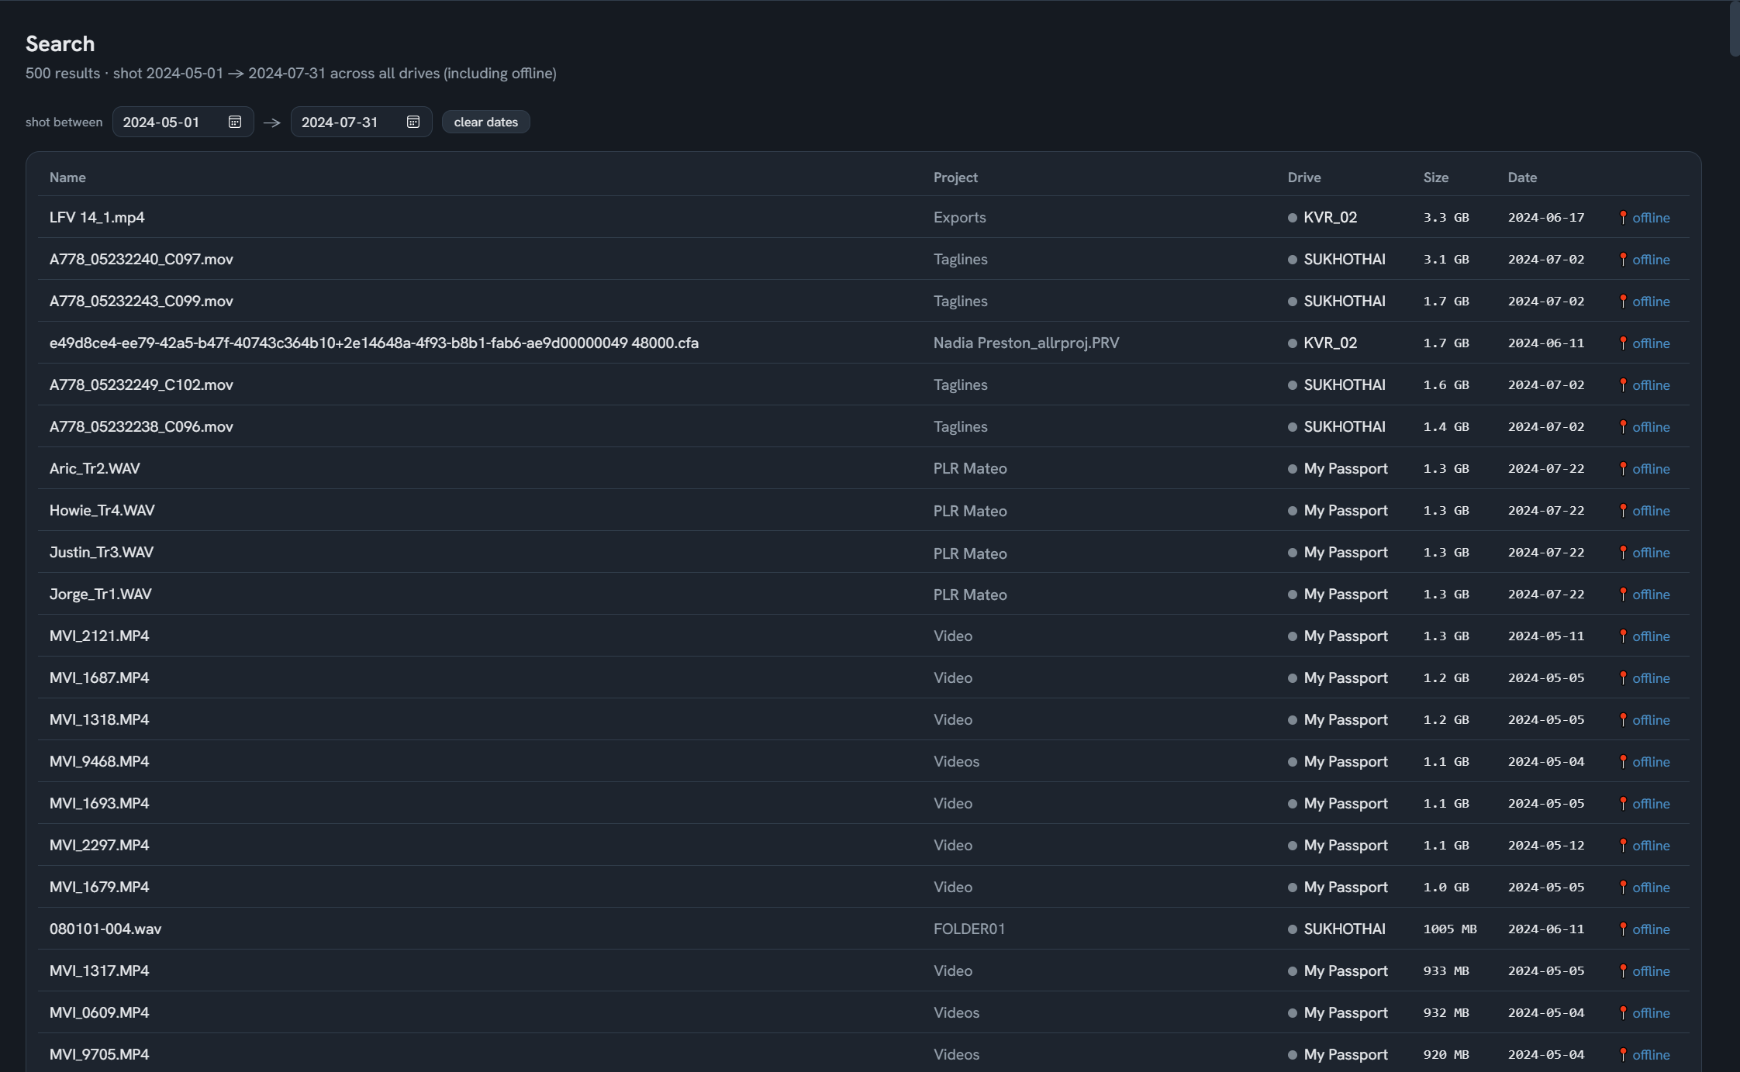Select file 080101-004.wav
This screenshot has width=1740, height=1072.
coord(105,929)
